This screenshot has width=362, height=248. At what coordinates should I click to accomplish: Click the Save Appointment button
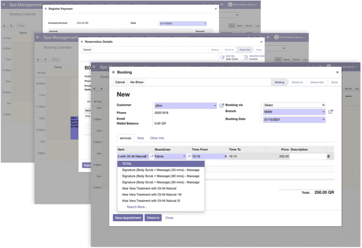click(x=128, y=218)
